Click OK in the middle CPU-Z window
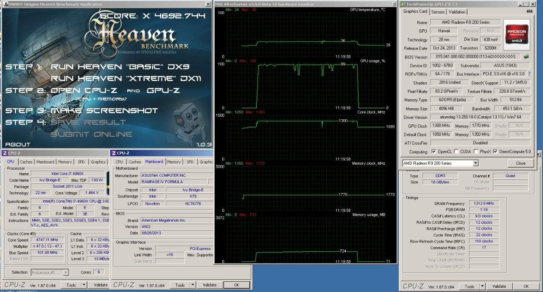 [x=236, y=285]
